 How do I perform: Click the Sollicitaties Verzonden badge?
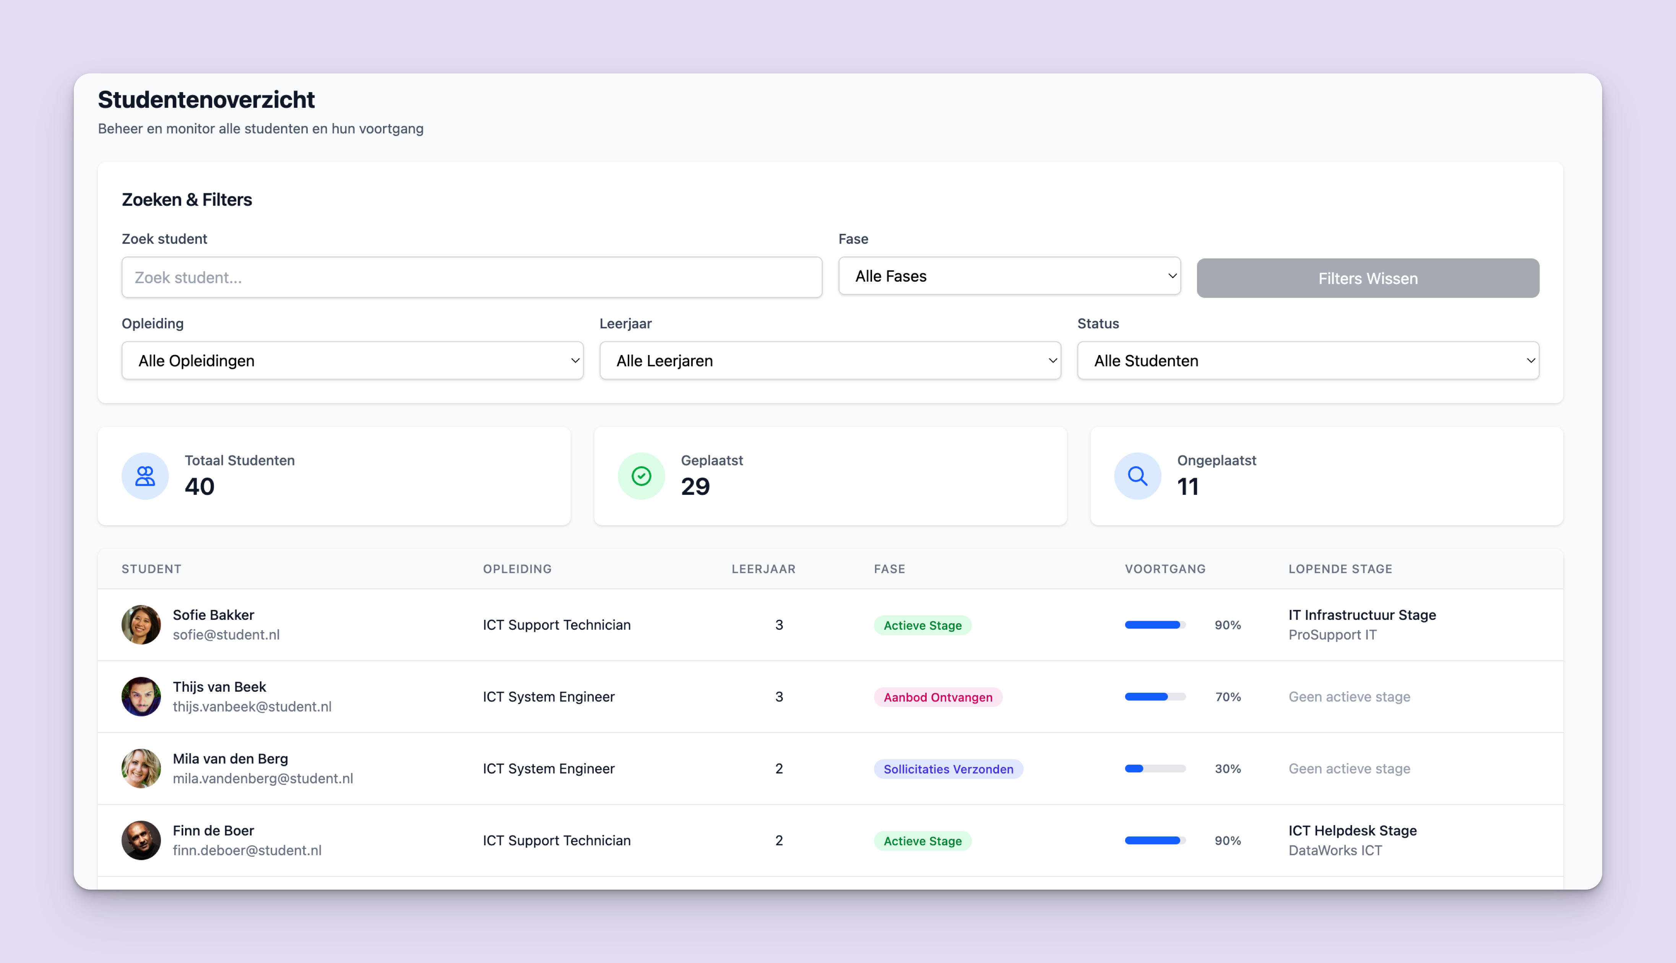pyautogui.click(x=948, y=768)
